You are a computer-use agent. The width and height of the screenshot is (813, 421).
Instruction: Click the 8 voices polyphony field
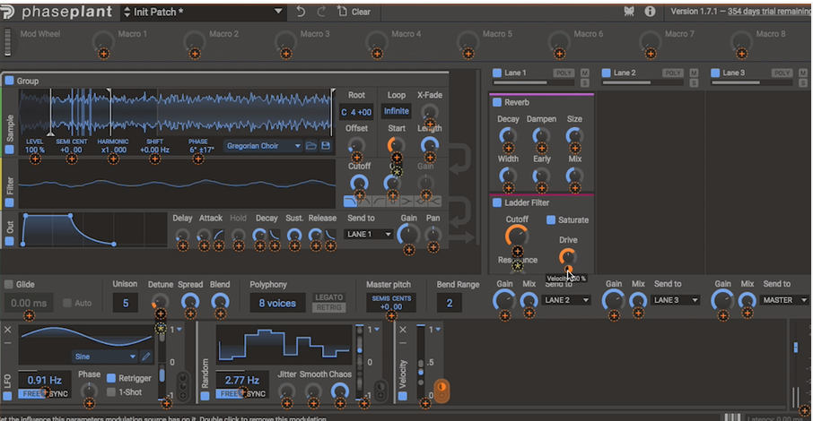(277, 303)
